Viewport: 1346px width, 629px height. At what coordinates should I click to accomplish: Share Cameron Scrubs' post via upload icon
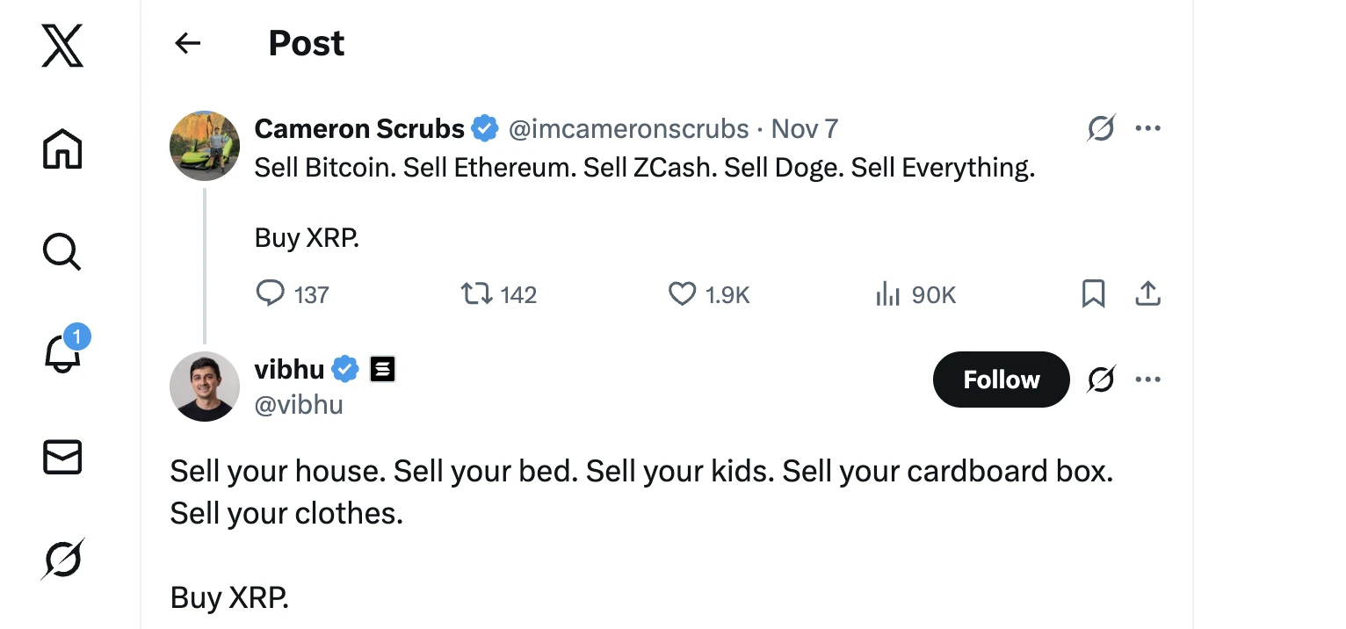pos(1147,294)
